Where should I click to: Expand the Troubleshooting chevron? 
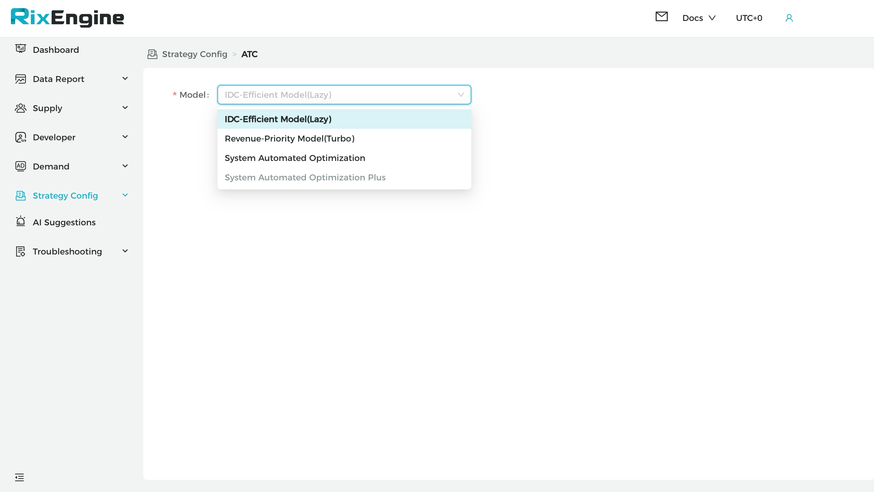(x=125, y=251)
